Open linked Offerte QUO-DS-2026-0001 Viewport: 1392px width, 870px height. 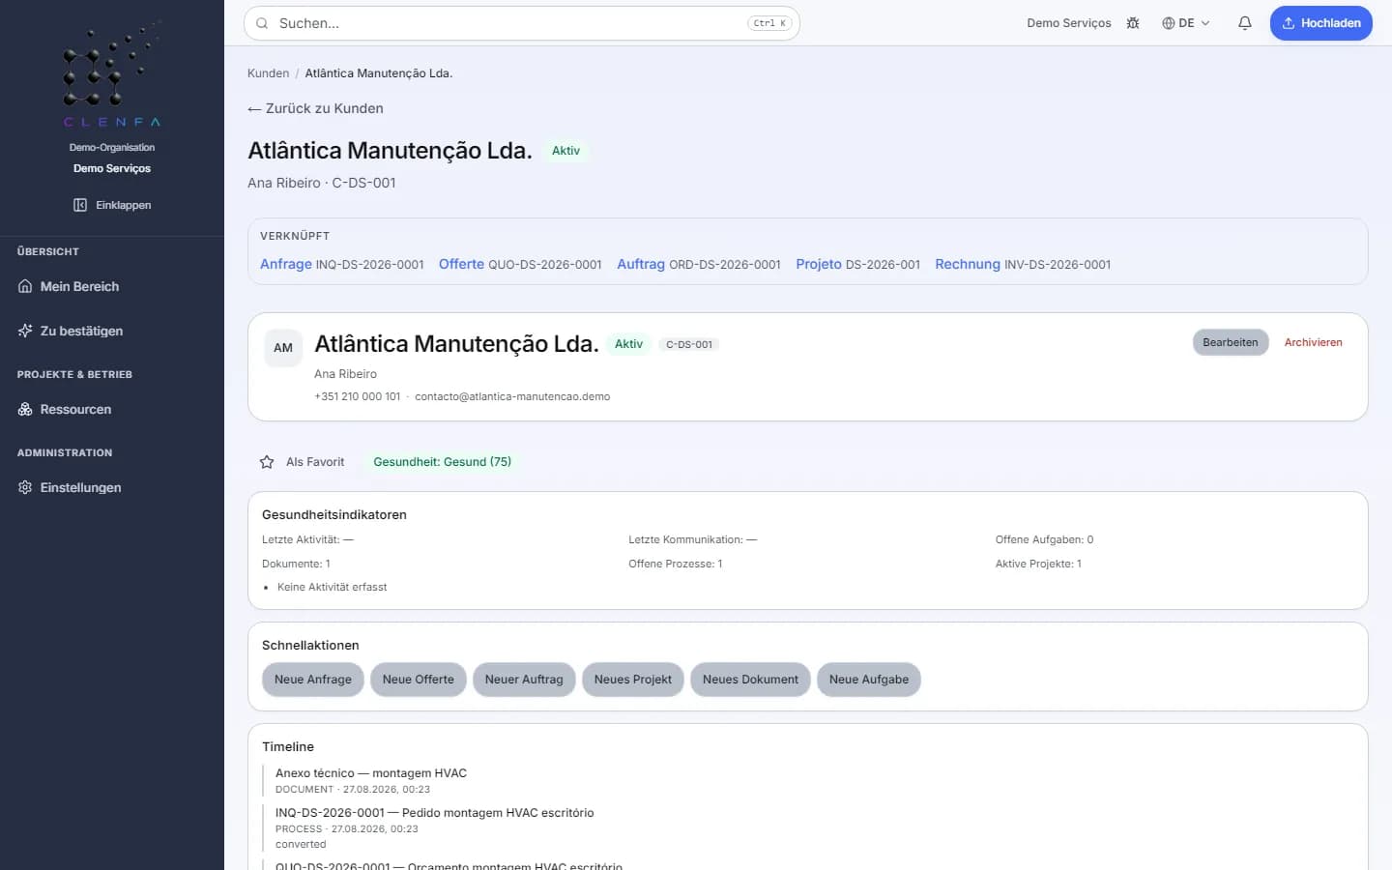[x=520, y=264]
